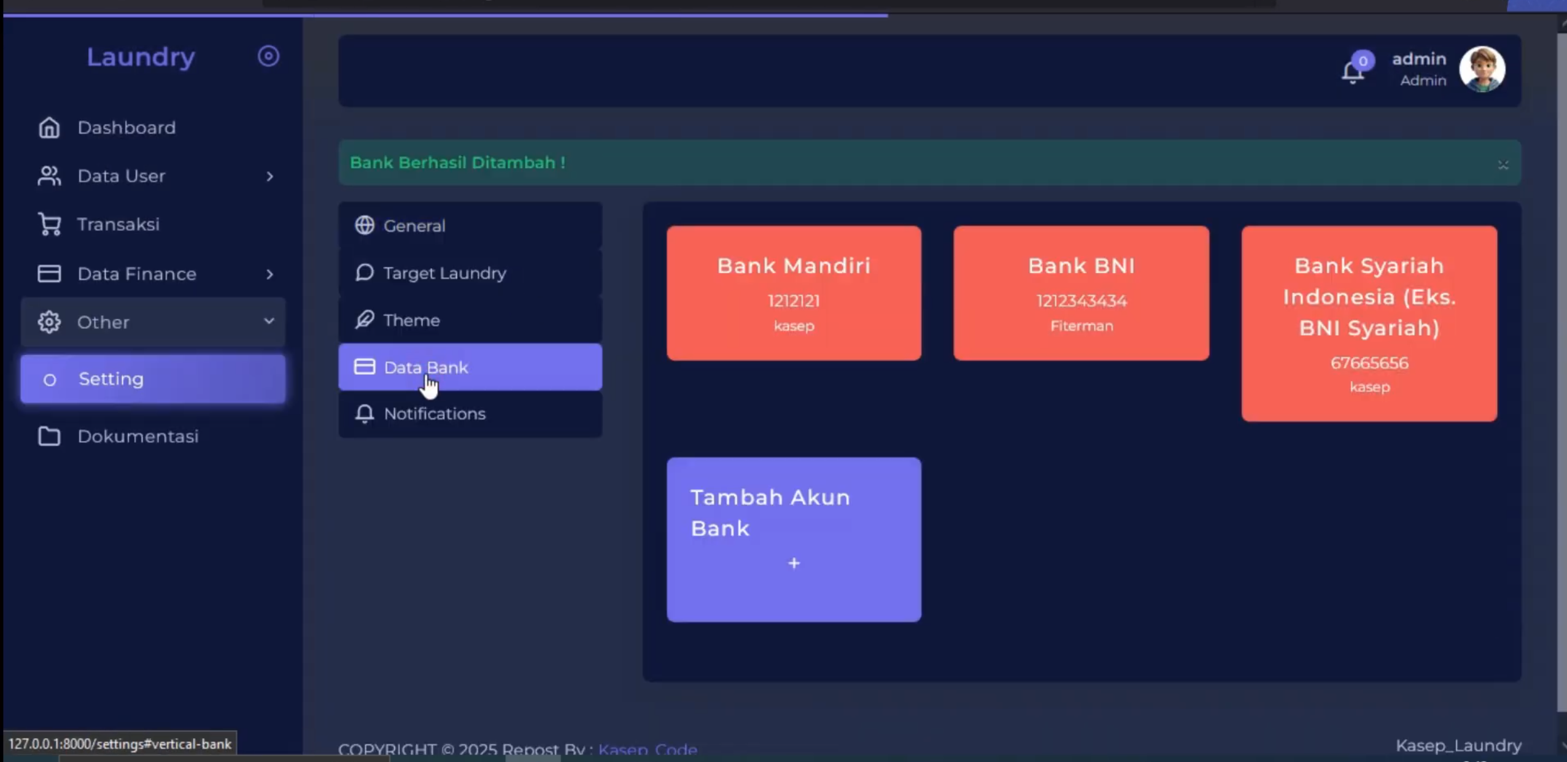
Task: Switch to the Theme settings tab
Action: pyautogui.click(x=470, y=320)
